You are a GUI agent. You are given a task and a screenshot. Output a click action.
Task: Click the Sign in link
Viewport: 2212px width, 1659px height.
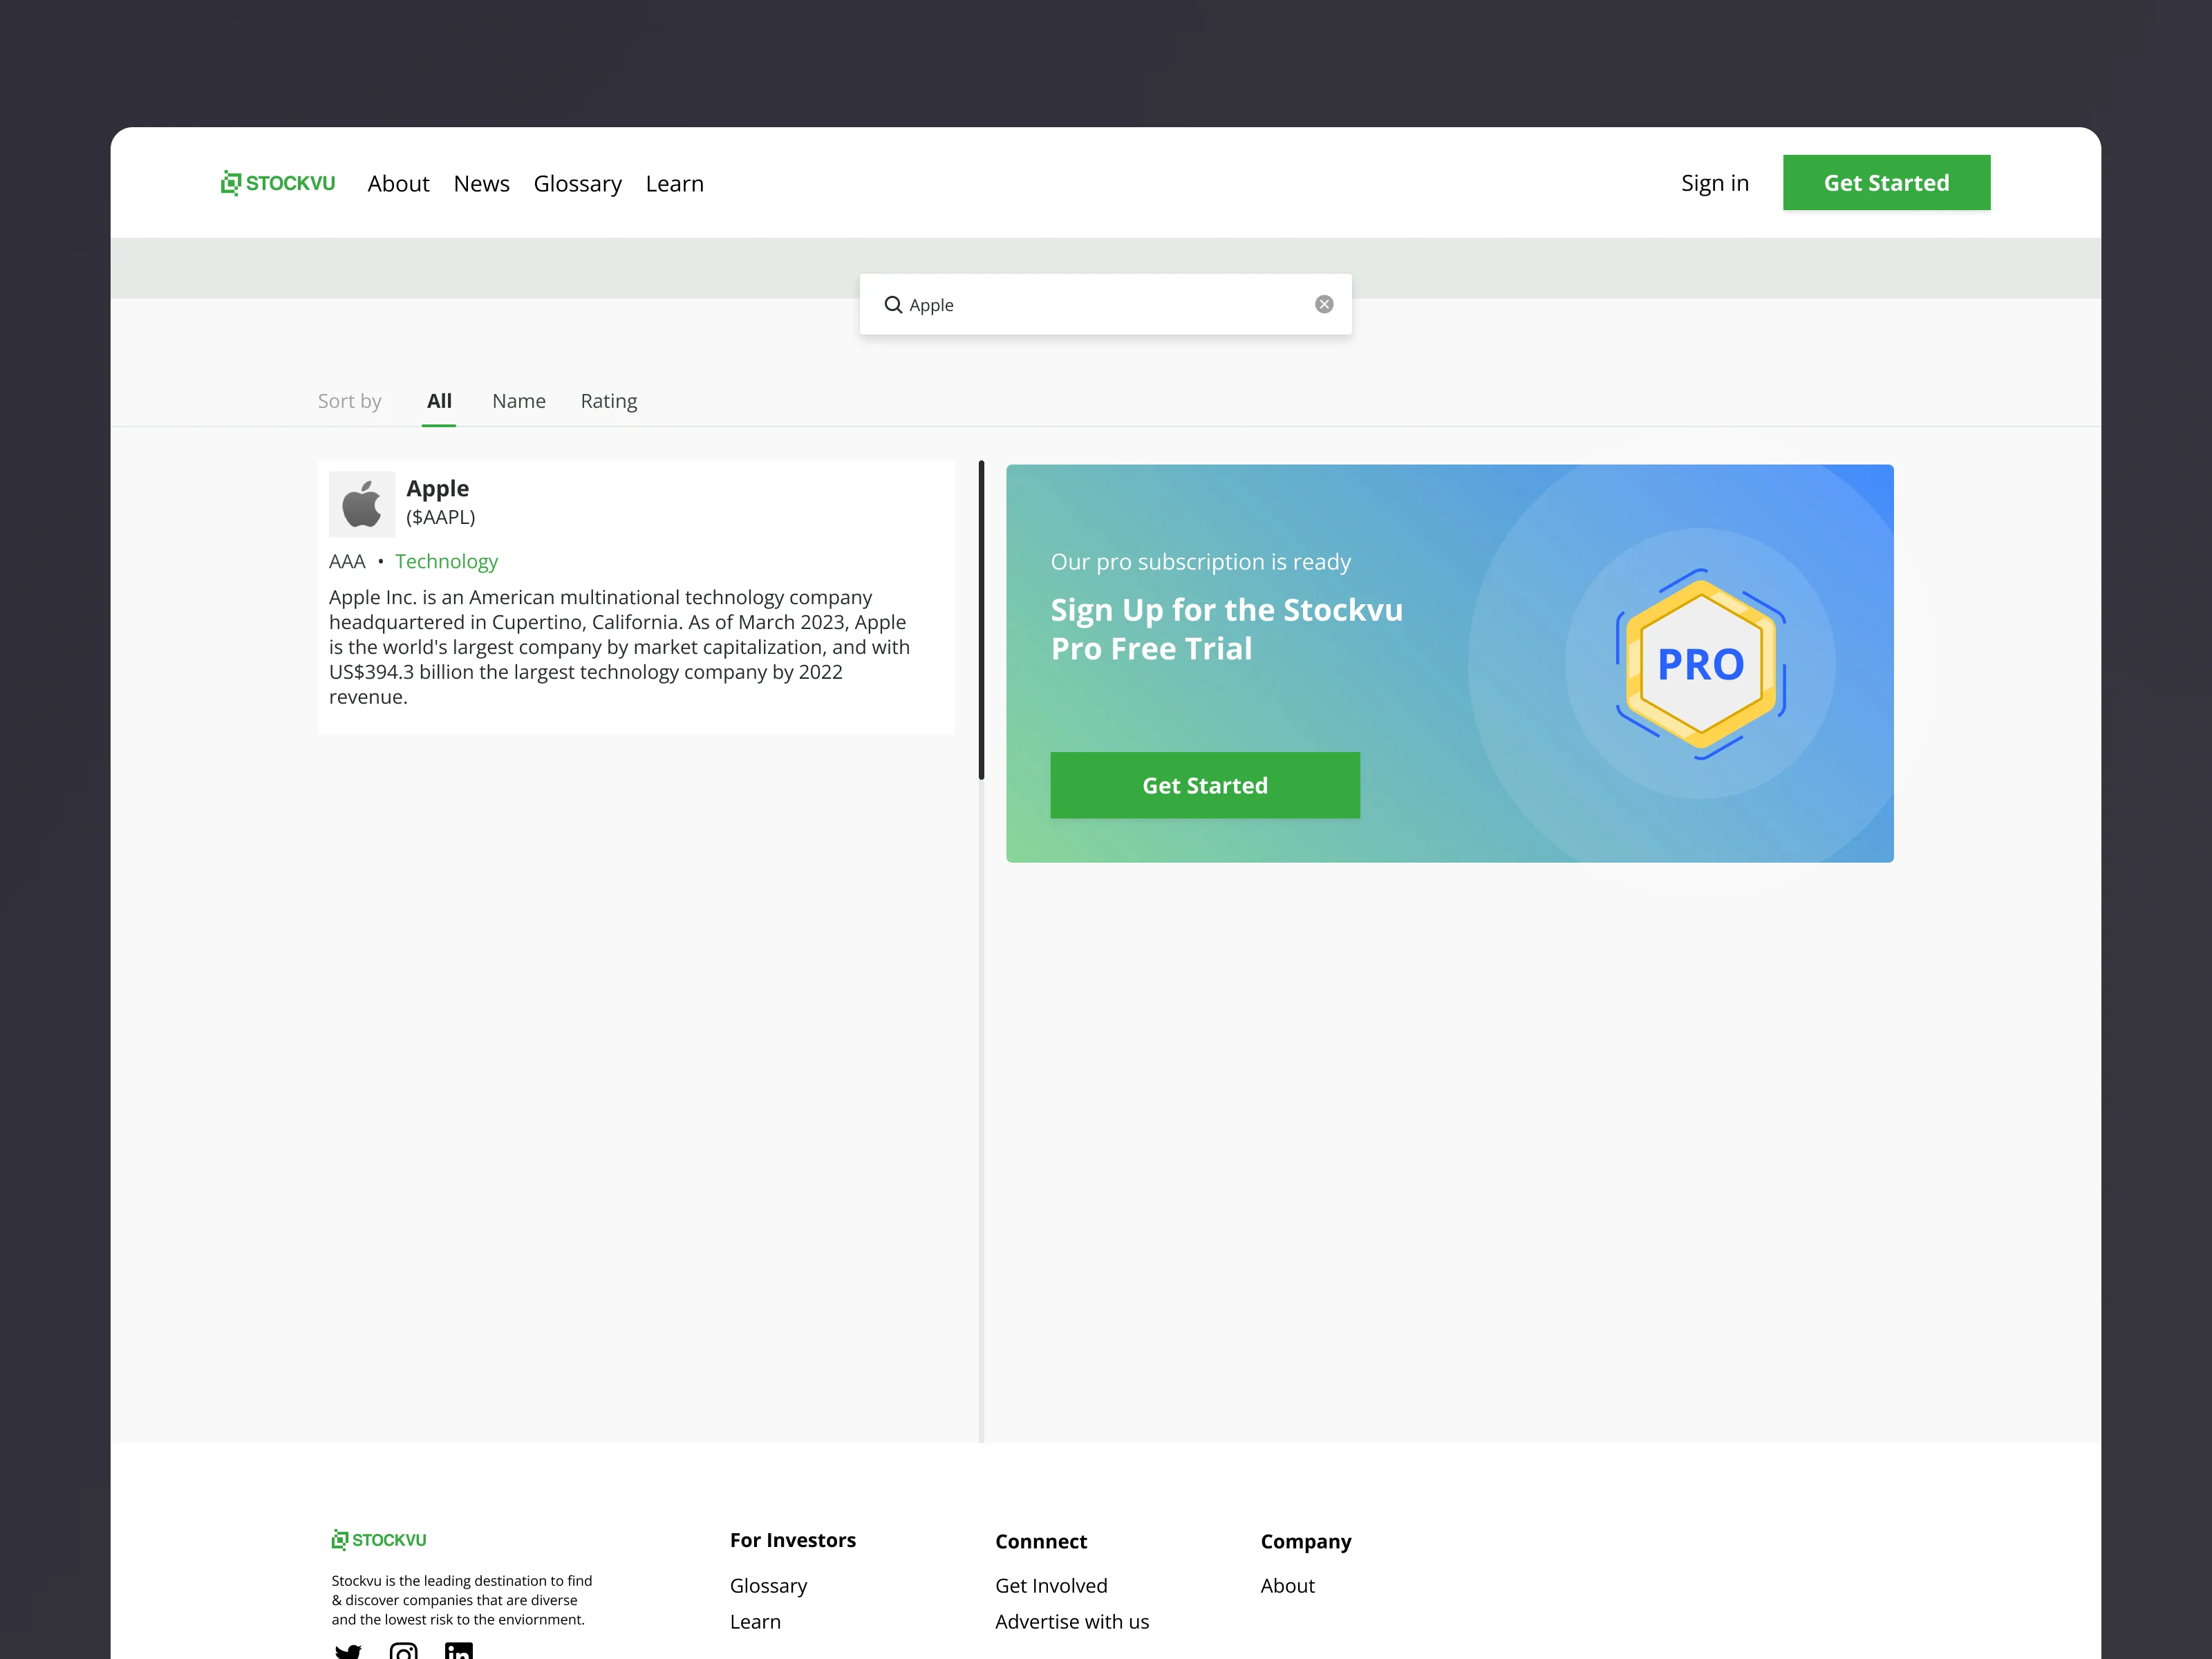(1714, 183)
